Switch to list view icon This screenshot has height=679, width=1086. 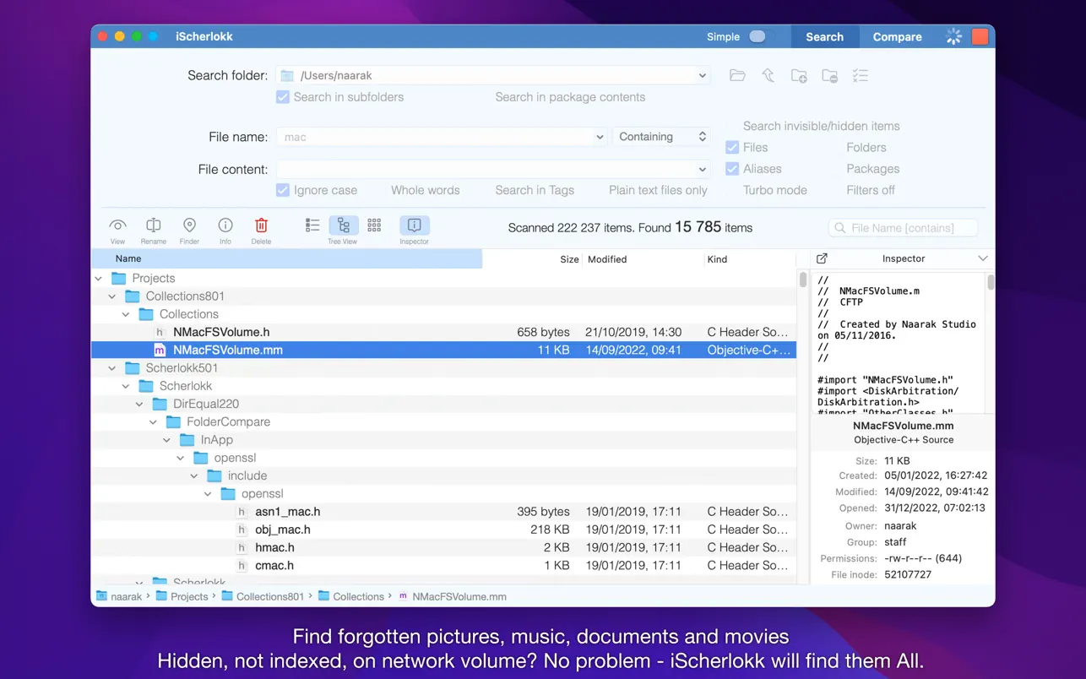click(312, 225)
